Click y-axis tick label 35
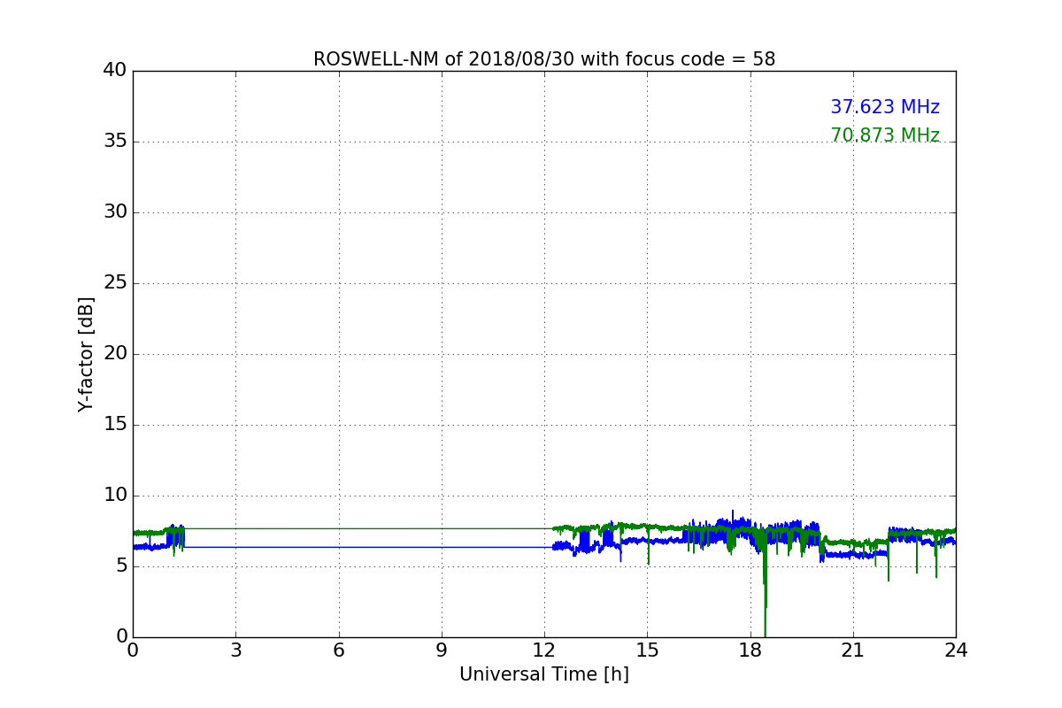This screenshot has width=1062, height=708. click(x=115, y=142)
